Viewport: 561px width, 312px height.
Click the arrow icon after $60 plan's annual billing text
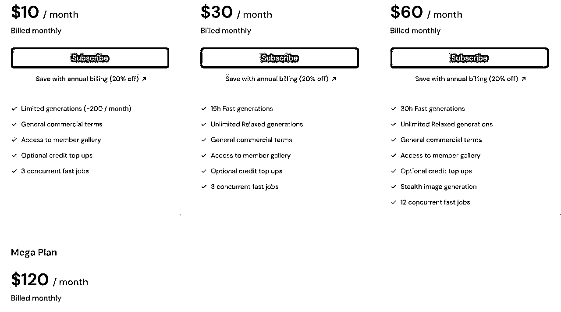point(524,79)
